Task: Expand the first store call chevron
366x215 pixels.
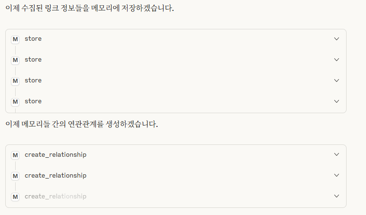Action: 337,39
